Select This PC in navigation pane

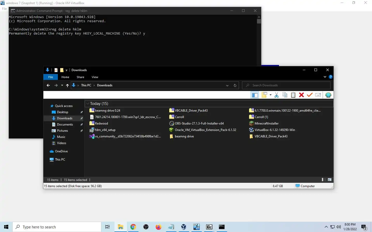[60, 160]
